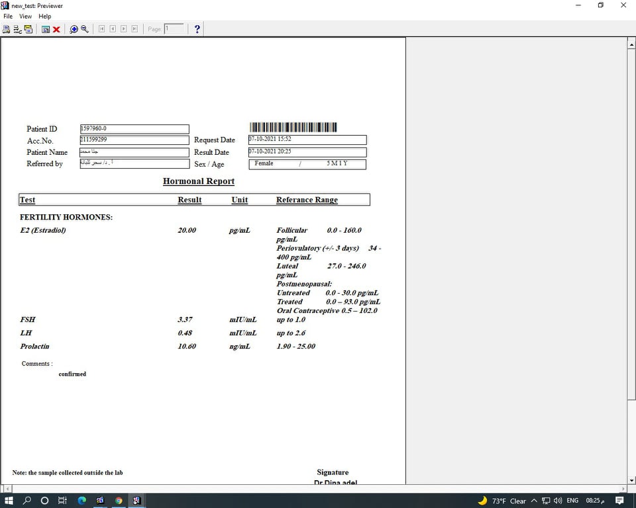The width and height of the screenshot is (636, 508).
Task: Click the active Previewer taskbar icon
Action: click(x=136, y=501)
